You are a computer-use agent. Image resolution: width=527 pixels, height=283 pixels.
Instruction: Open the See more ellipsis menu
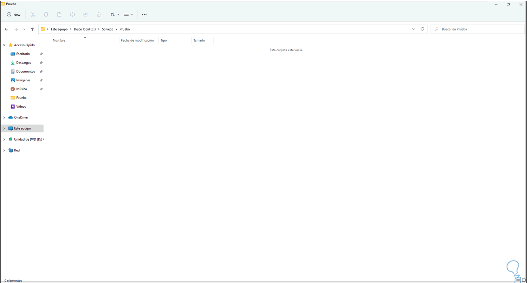pos(144,15)
